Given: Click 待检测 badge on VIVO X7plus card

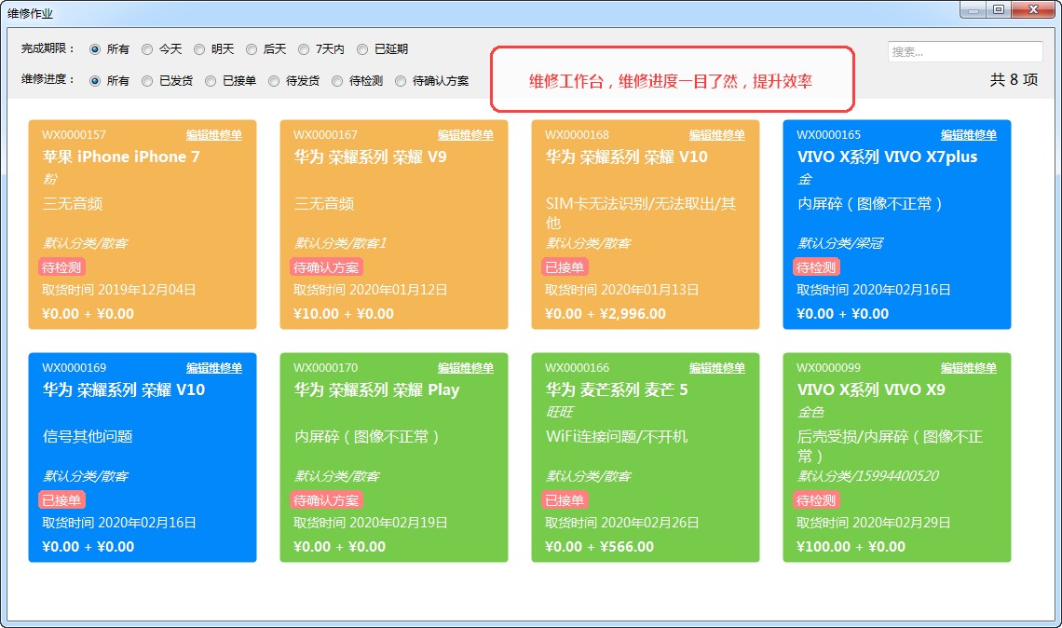Looking at the screenshot, I should click(x=816, y=267).
